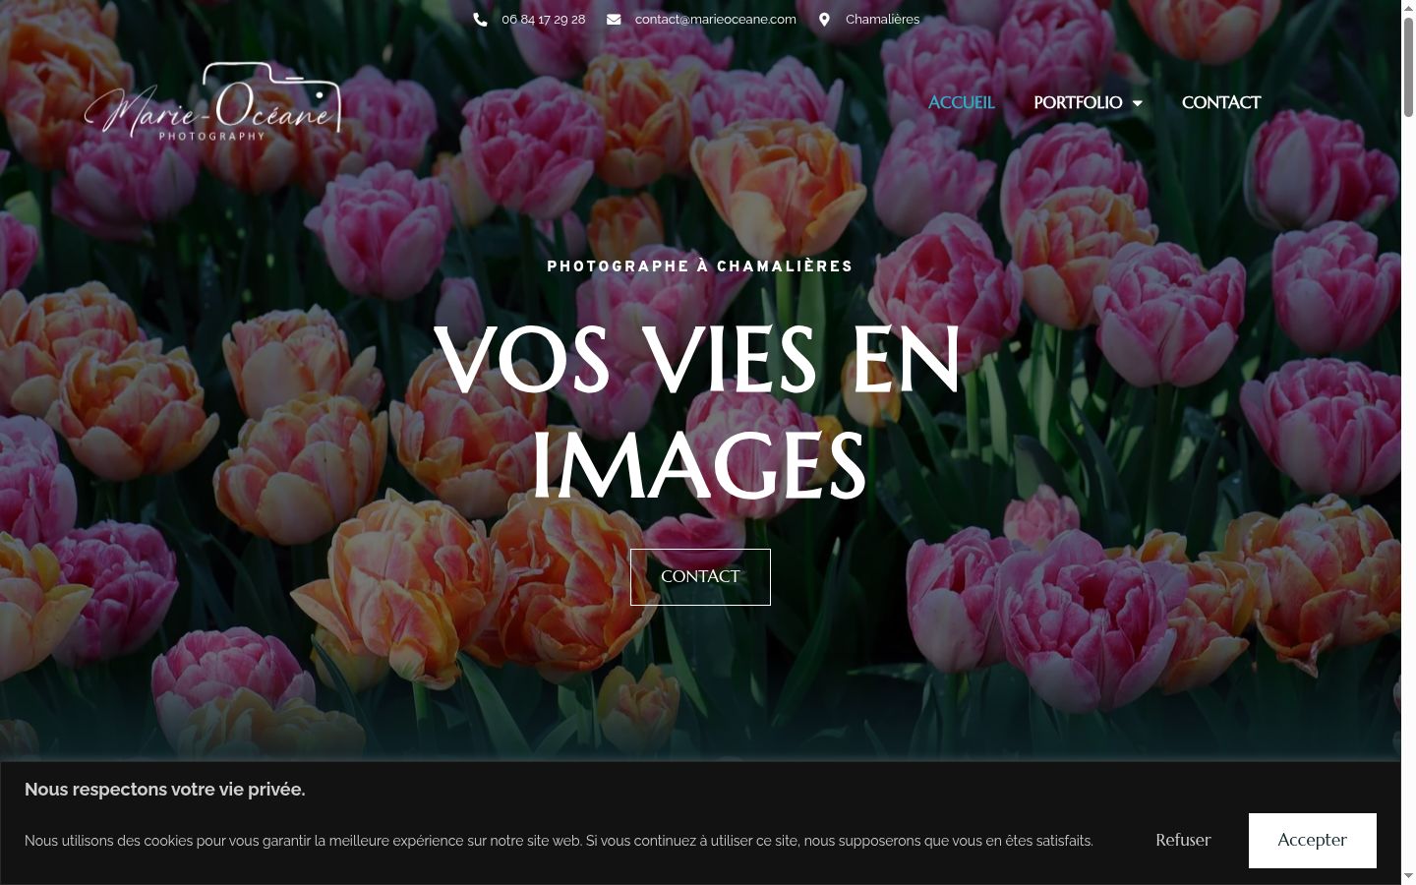Decline cookies with the Refuser button

(1183, 841)
